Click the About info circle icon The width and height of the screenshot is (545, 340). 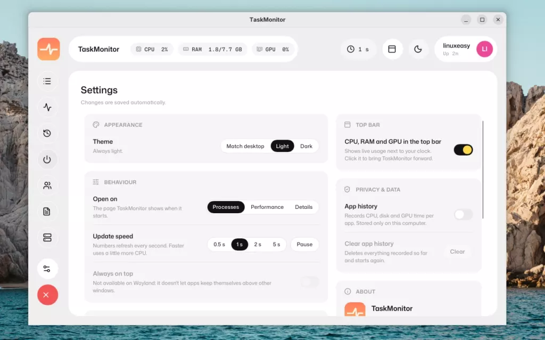(x=348, y=292)
